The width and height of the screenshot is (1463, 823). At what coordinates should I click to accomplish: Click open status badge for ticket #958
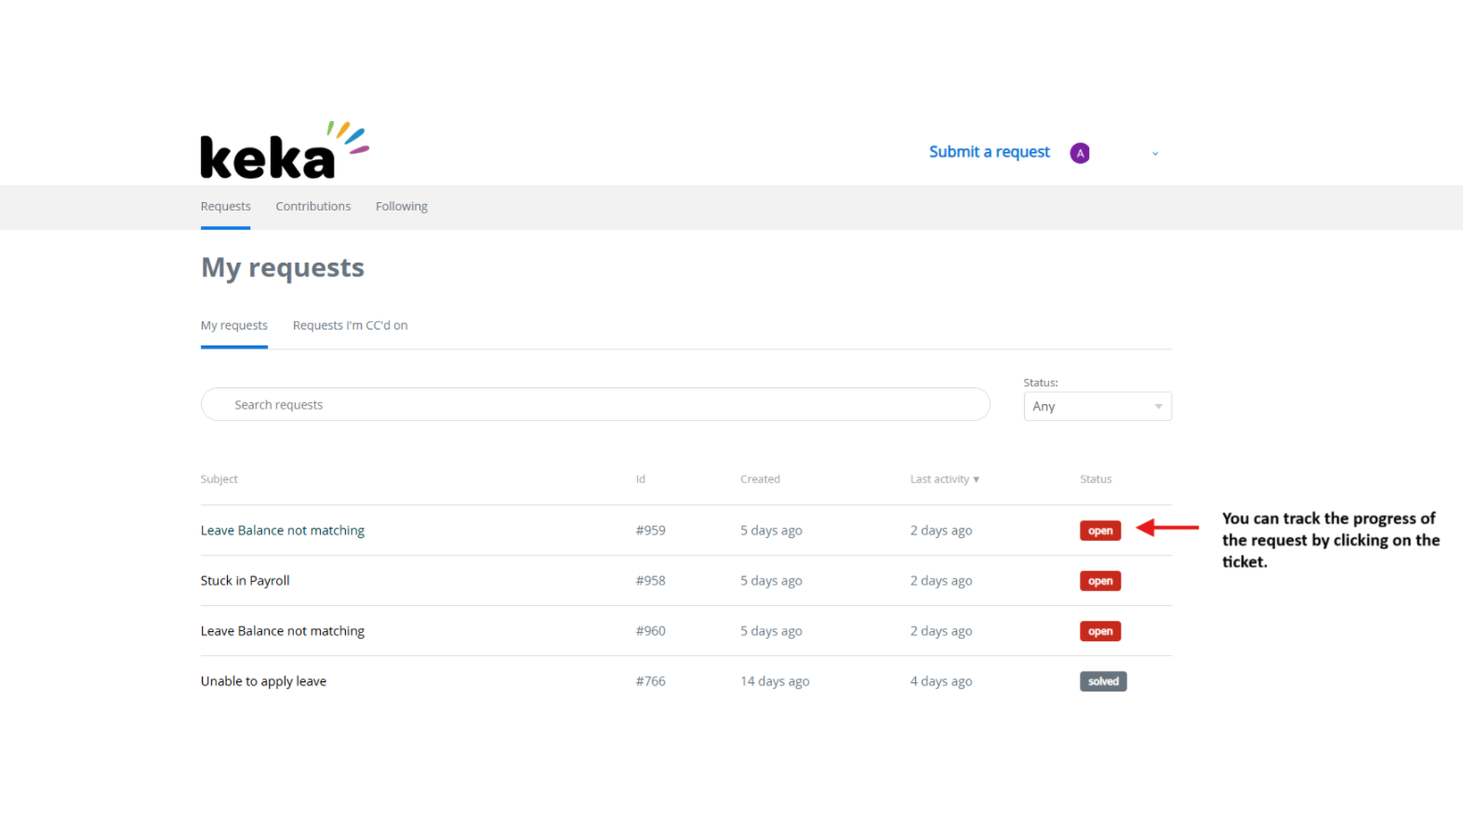tap(1100, 581)
